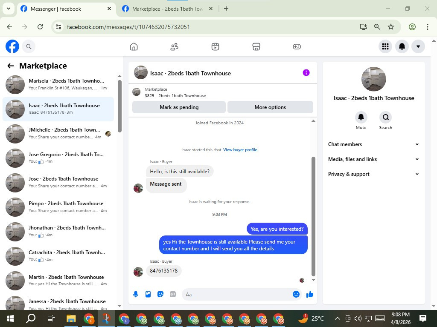Click the address bar URL

click(x=128, y=27)
